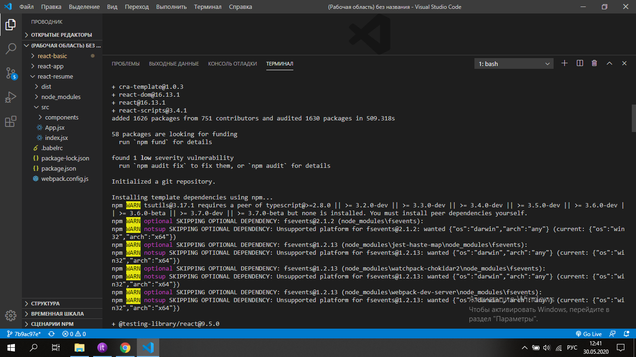Image resolution: width=636 pixels, height=357 pixels.
Task: Open package.json file
Action: (x=62, y=168)
